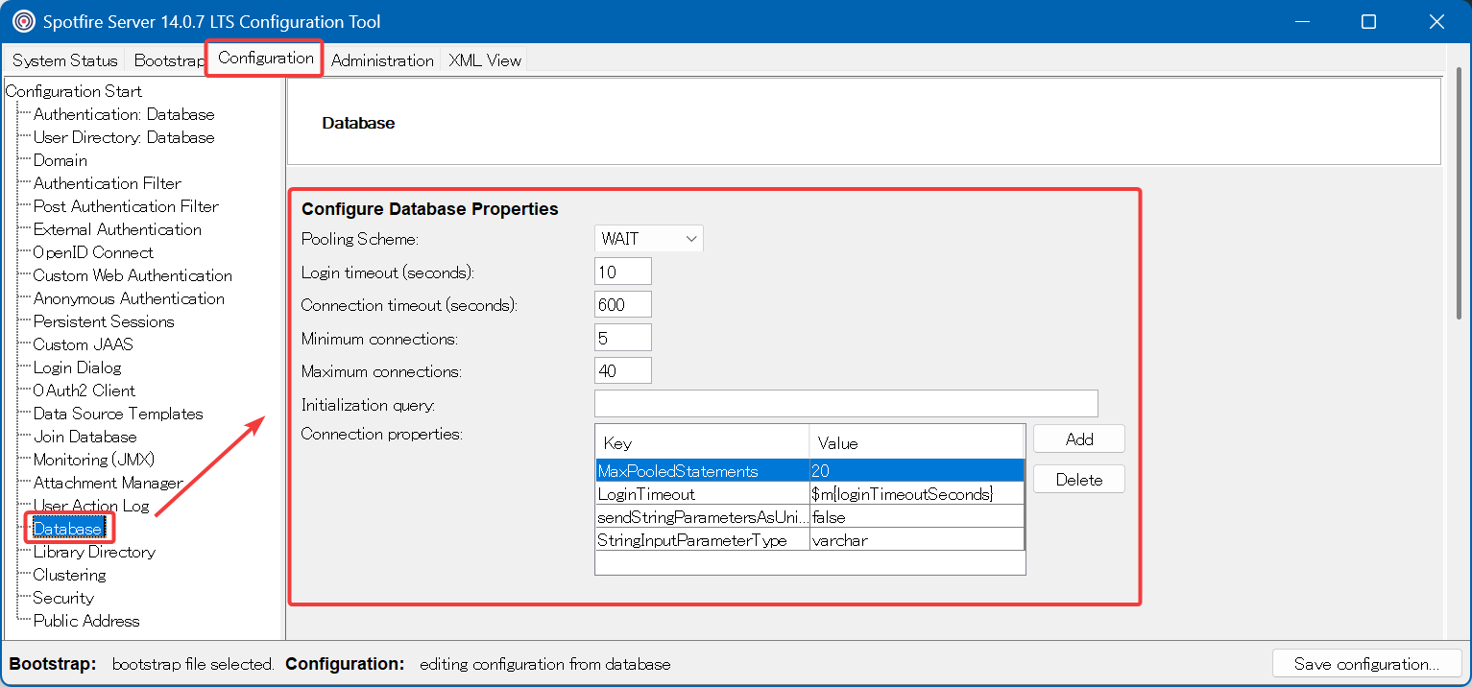Open Anonymous Authentication settings

click(x=129, y=298)
